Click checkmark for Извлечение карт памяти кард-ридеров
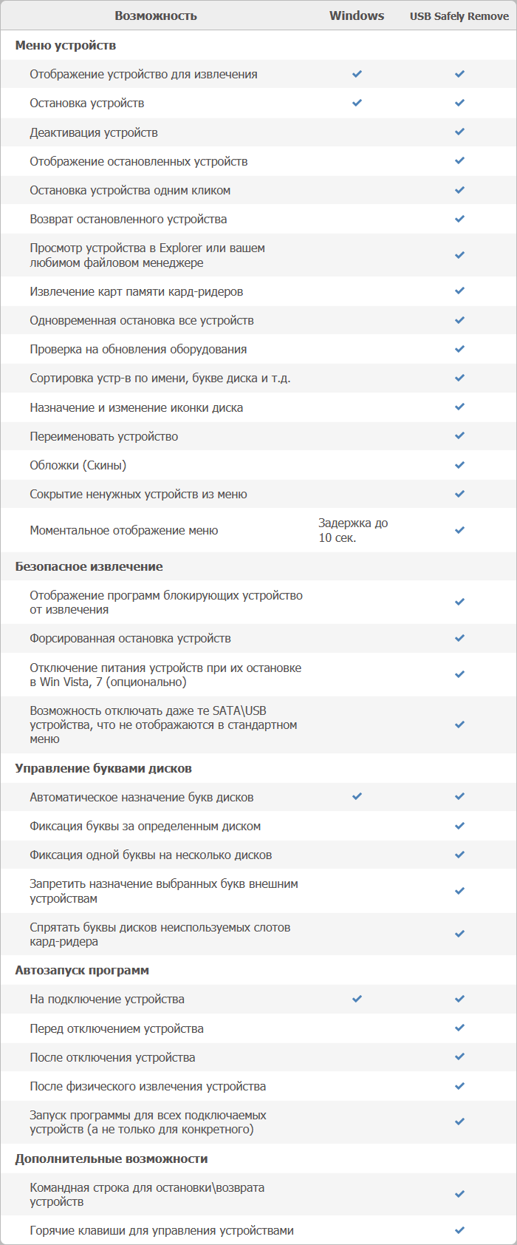This screenshot has width=517, height=1245. (459, 291)
